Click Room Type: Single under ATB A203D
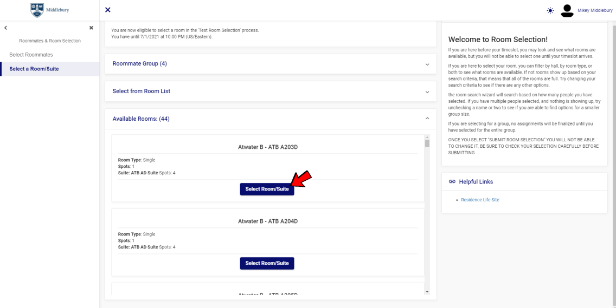 137,160
